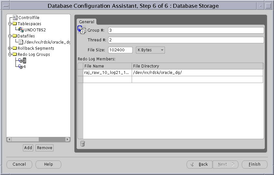
Task: Click the Tablespaces folder icon
Action: 15,24
